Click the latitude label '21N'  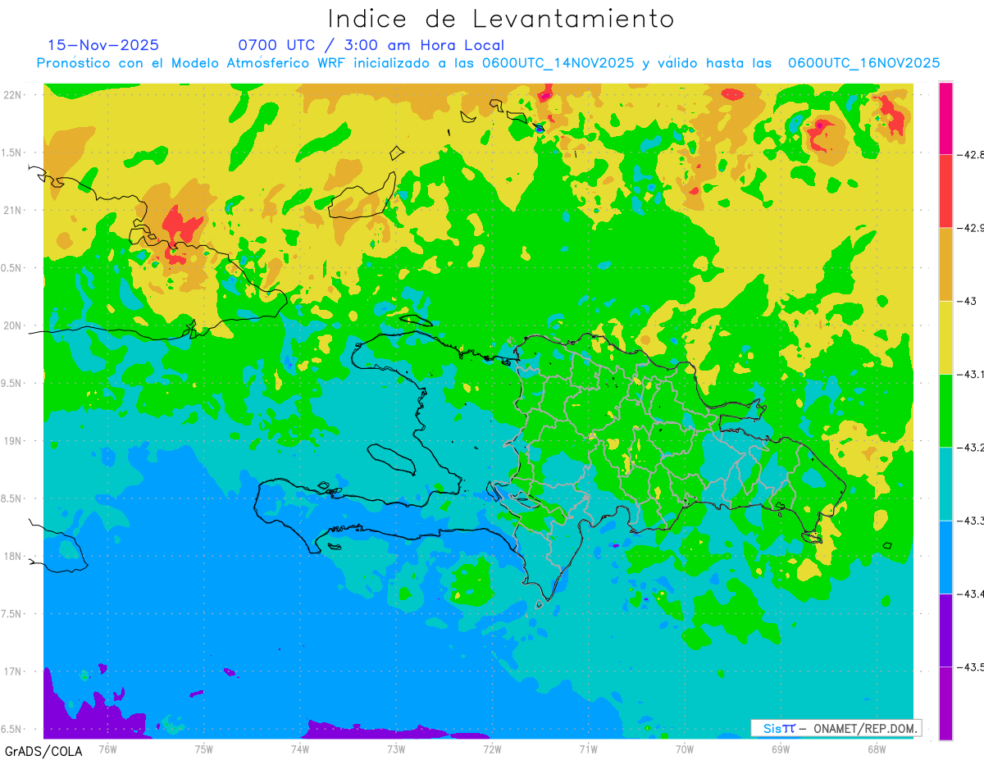(12, 211)
